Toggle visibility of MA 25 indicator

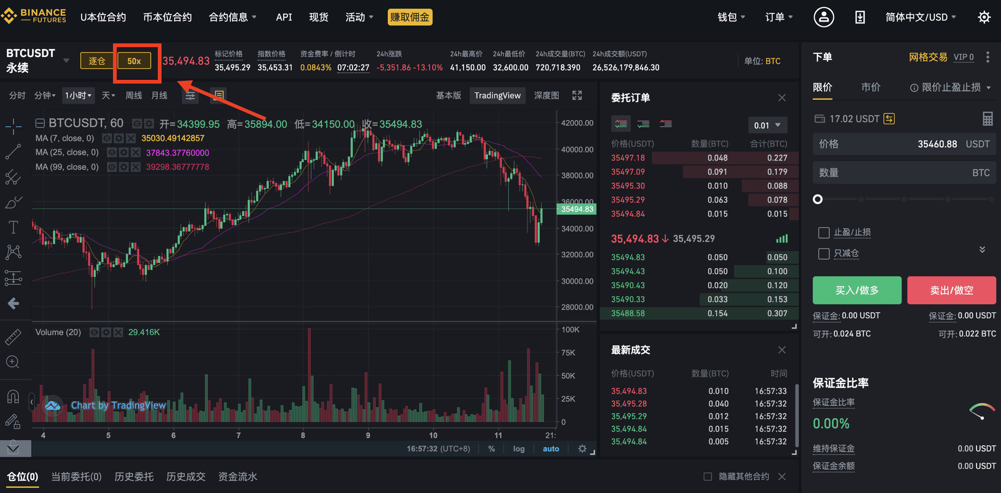tap(112, 153)
